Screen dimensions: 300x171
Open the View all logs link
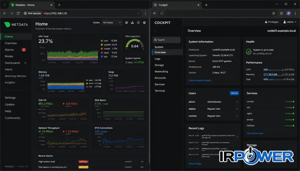click(195, 164)
